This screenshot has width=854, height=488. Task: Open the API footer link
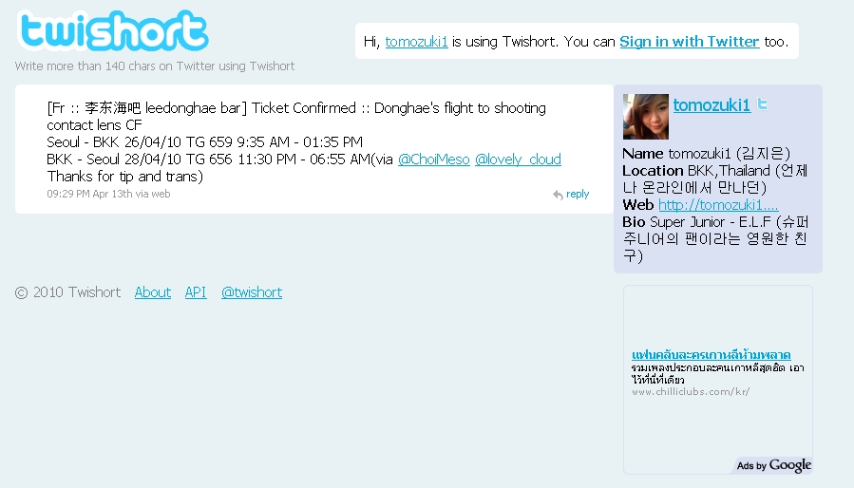(195, 292)
